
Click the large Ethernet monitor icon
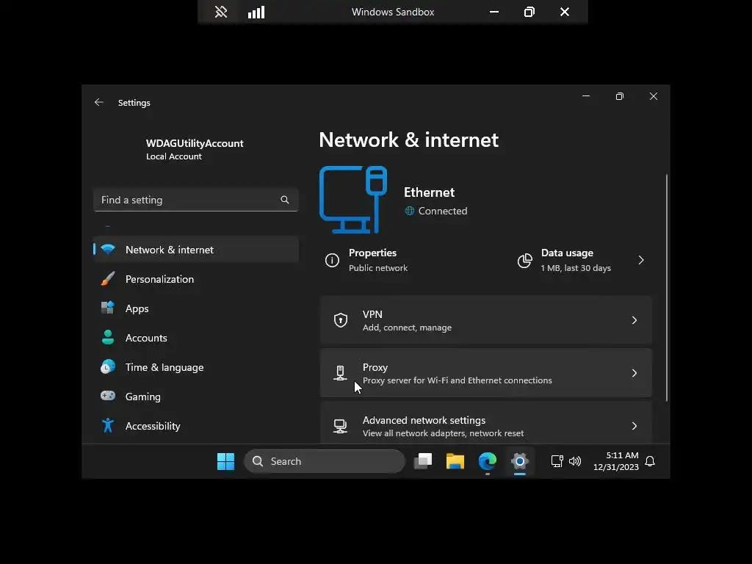(353, 200)
